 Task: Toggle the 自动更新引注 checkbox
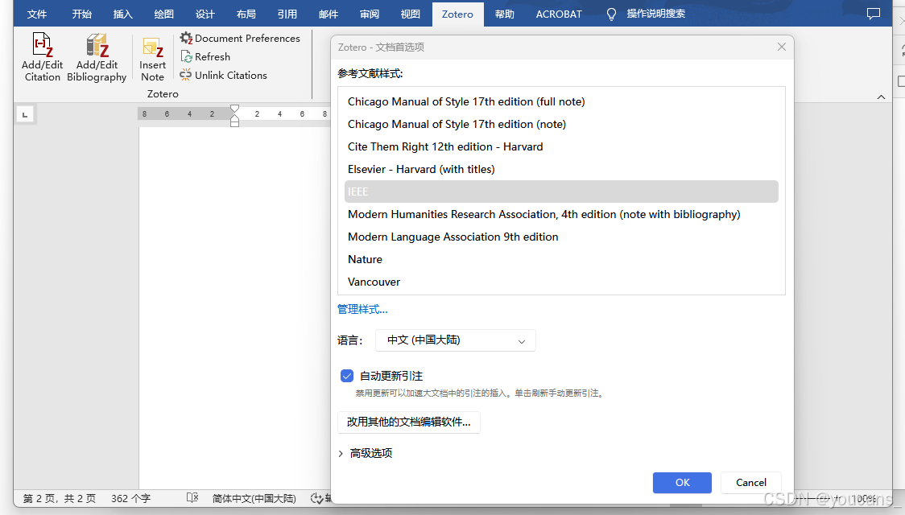pyautogui.click(x=347, y=376)
